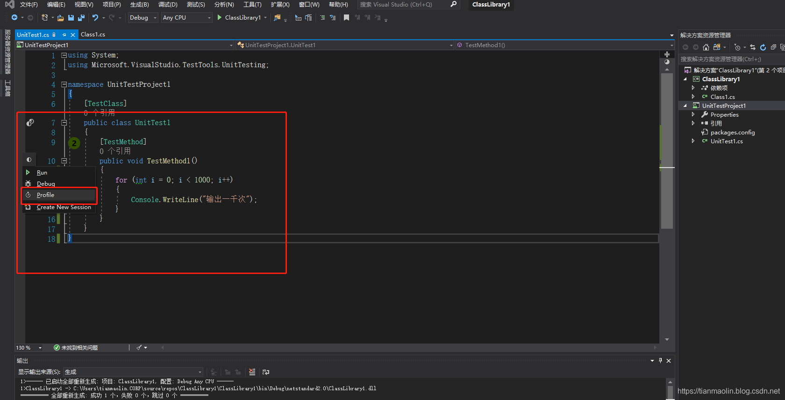This screenshot has height=400, width=785.
Task: Clear all output with the clear icon
Action: [252, 372]
